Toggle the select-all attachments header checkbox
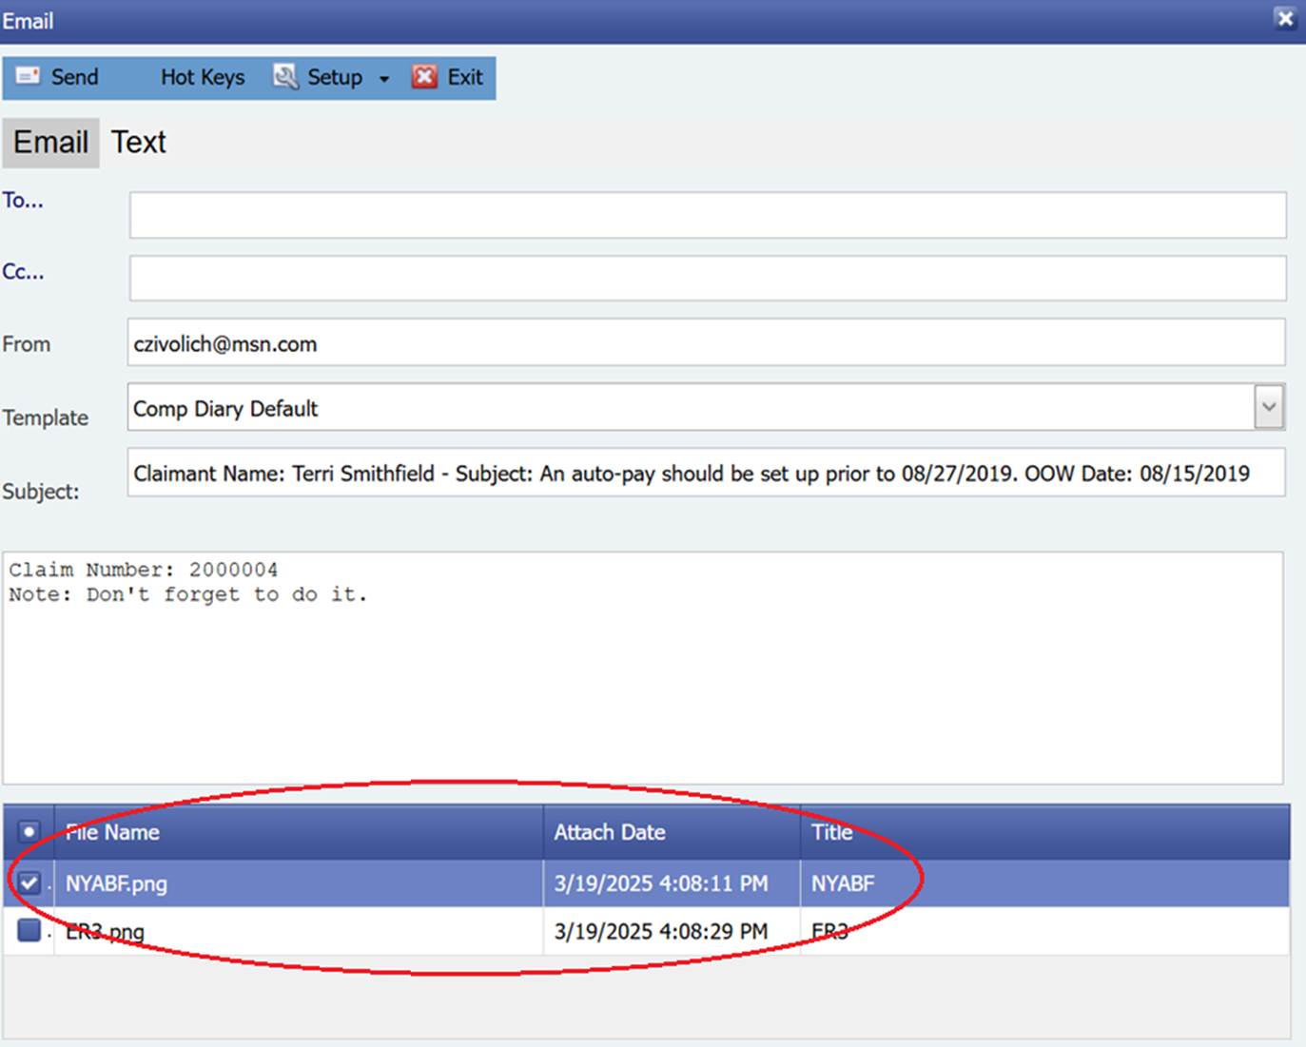1306x1047 pixels. [29, 832]
